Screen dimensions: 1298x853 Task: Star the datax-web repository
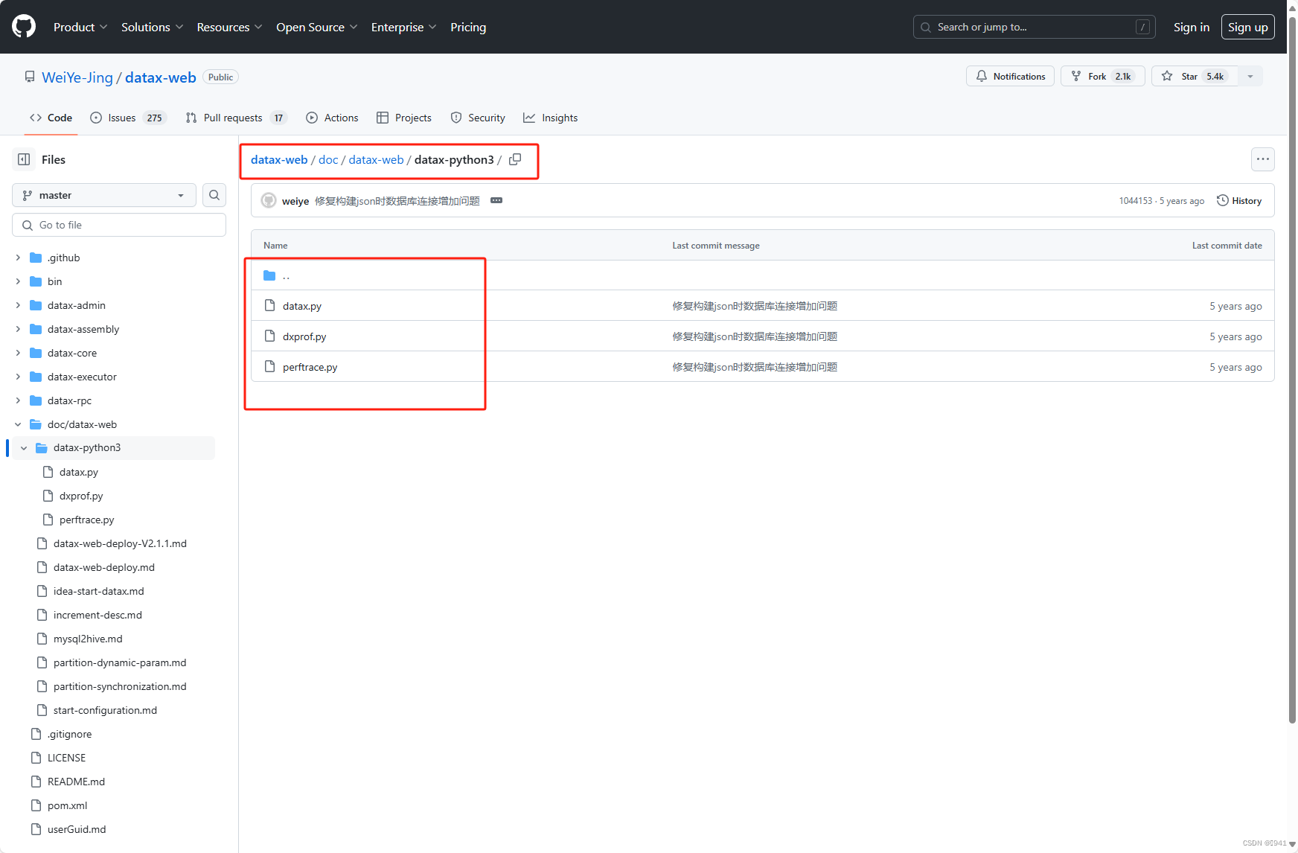(x=1195, y=76)
